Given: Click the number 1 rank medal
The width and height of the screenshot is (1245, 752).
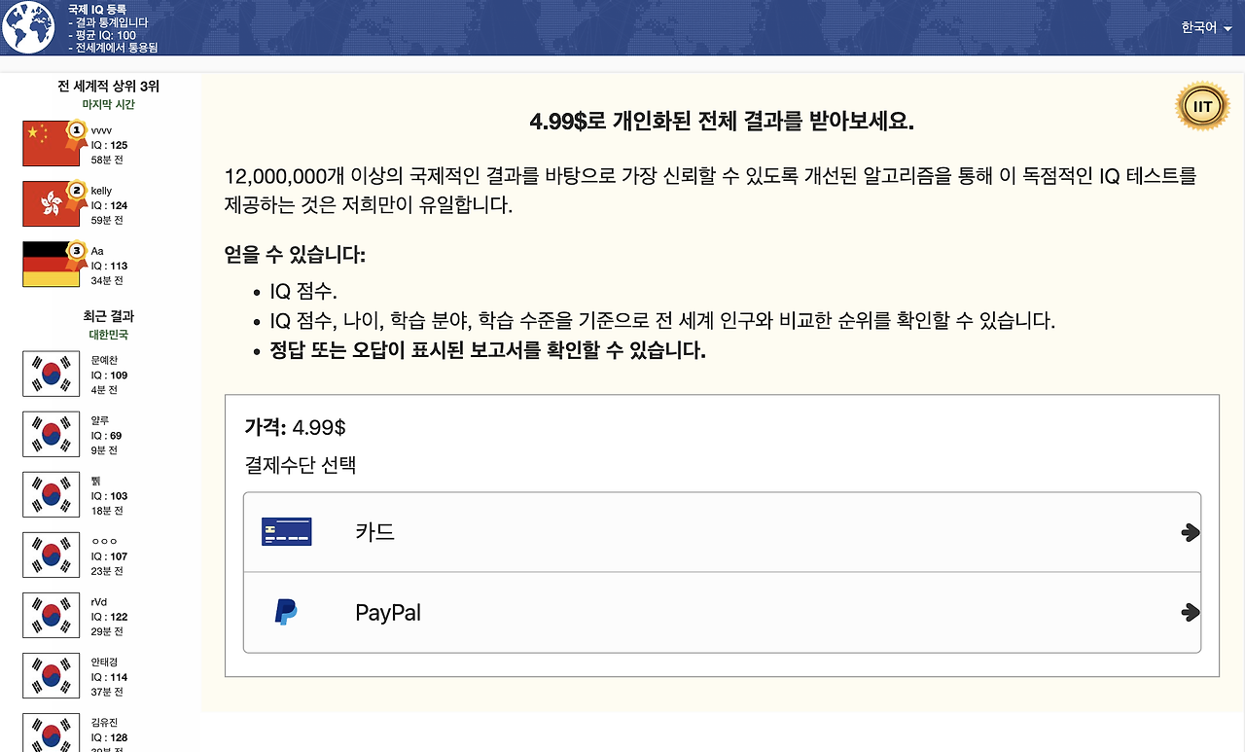Looking at the screenshot, I should (x=76, y=132).
